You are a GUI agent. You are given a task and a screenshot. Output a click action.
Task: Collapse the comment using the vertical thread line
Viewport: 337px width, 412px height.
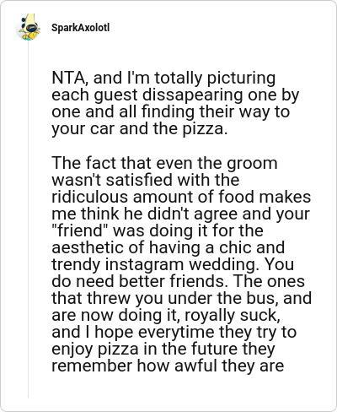point(28,220)
